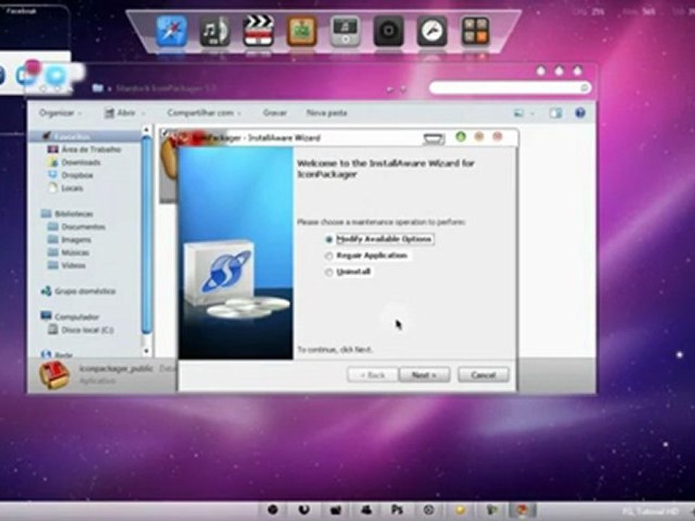Screen dimensions: 695x521
Task: Open the clapperboard movie app in the dock
Action: pyautogui.click(x=258, y=30)
